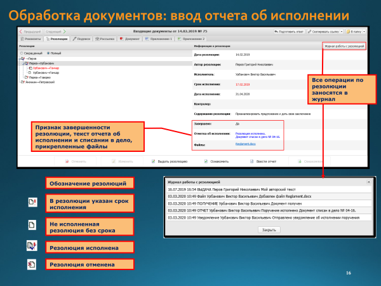Open the Подписи tab
381x286 pixels.
click(83, 38)
